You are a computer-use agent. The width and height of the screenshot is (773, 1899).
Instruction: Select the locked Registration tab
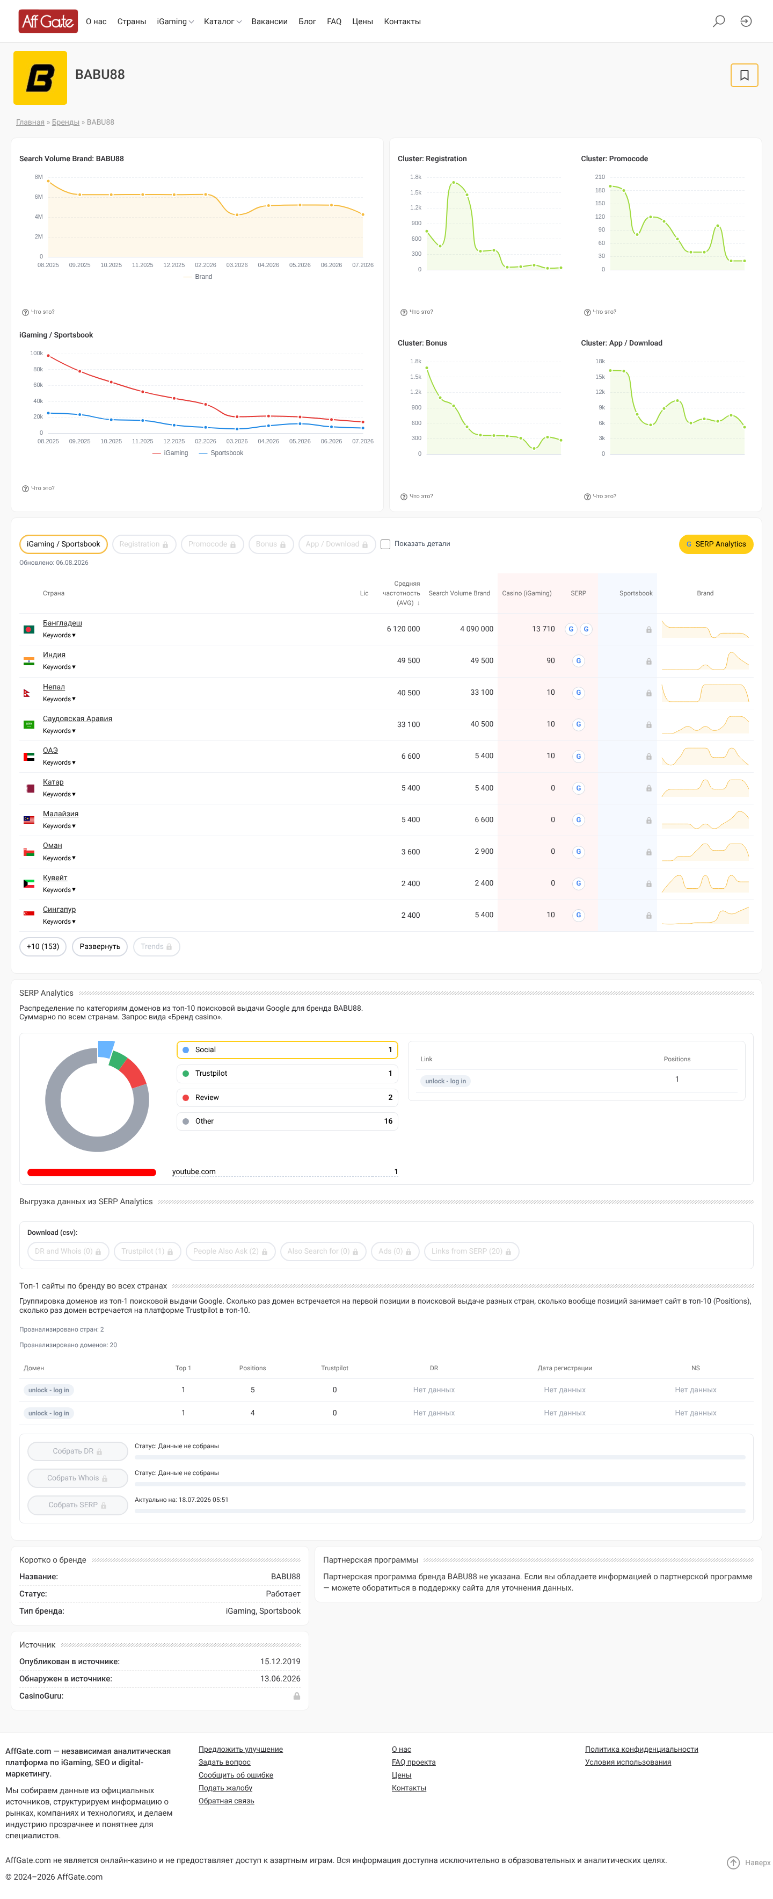point(143,544)
